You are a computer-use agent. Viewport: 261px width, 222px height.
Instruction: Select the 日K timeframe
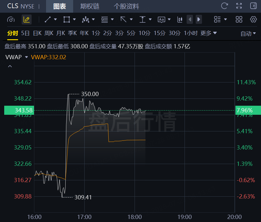coord(37,33)
